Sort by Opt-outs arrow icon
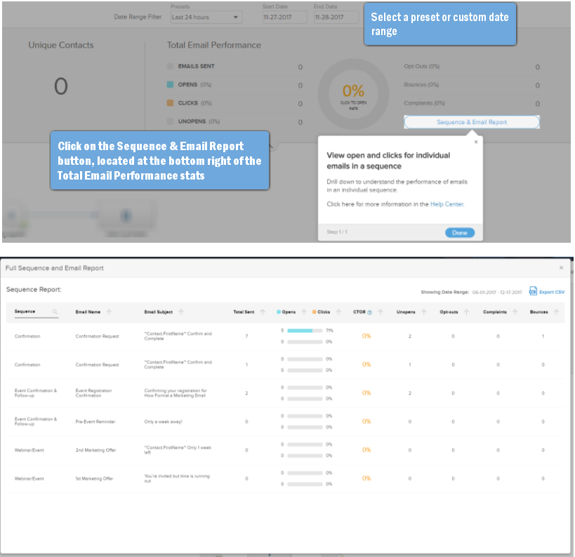 (466, 312)
